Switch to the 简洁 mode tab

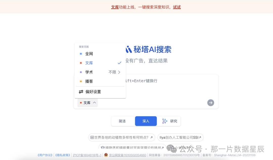click(x=123, y=121)
